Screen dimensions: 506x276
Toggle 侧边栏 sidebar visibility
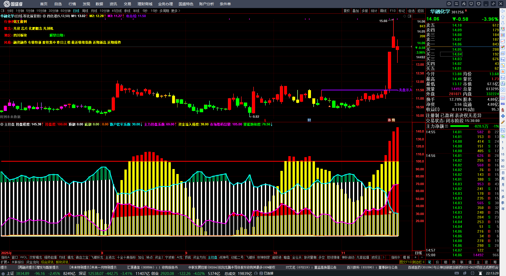(419, 262)
